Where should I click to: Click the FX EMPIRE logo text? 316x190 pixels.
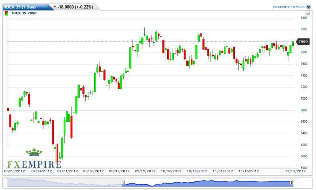34,164
